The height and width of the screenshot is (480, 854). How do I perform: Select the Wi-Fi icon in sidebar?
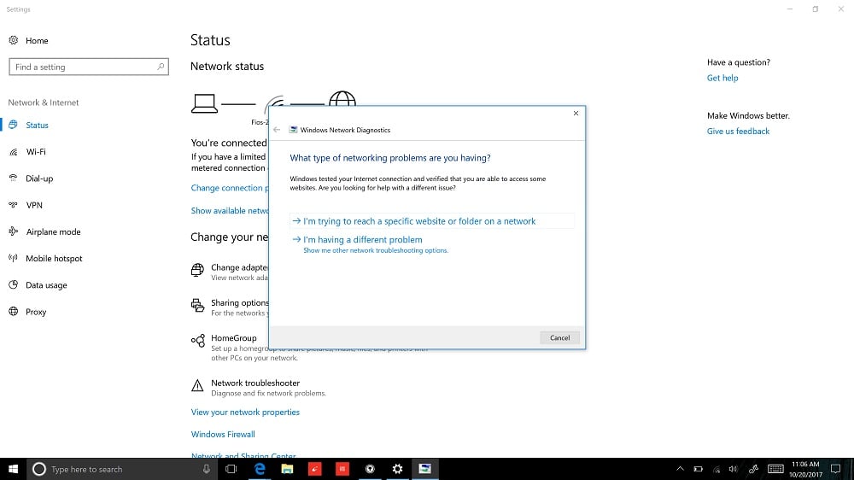[14, 152]
